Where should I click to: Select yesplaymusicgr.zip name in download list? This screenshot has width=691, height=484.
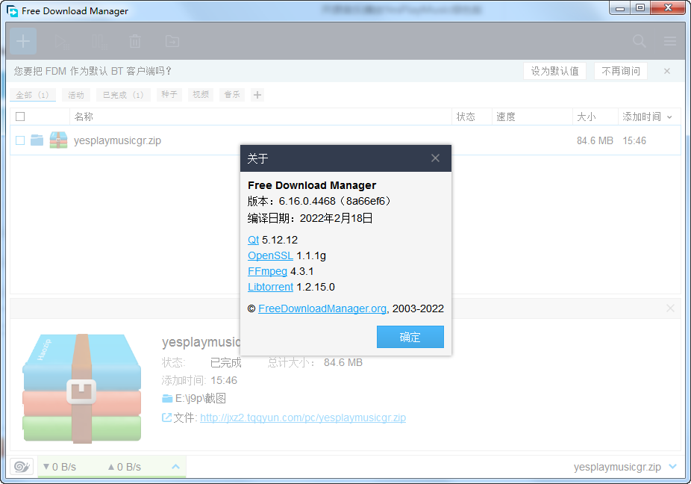click(x=118, y=140)
